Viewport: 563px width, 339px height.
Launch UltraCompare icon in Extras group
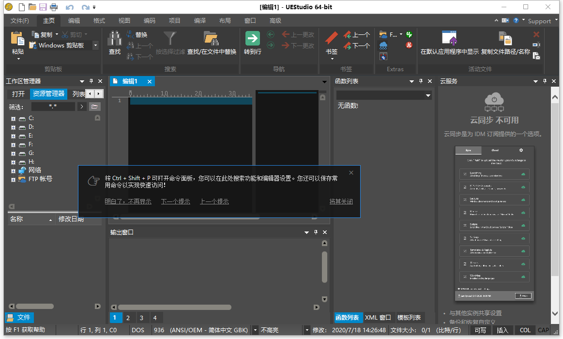(x=383, y=56)
